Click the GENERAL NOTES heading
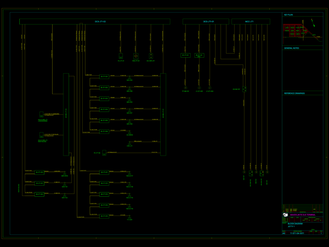Screen dimensions: 329x247 click(292, 48)
